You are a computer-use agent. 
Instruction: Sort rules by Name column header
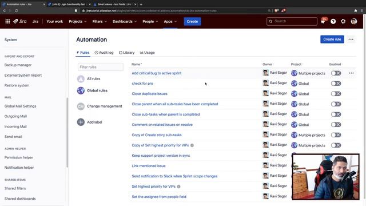136,64
